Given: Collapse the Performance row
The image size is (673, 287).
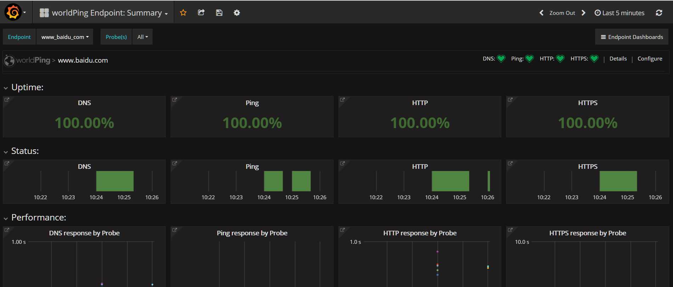Looking at the screenshot, I should (x=6, y=218).
